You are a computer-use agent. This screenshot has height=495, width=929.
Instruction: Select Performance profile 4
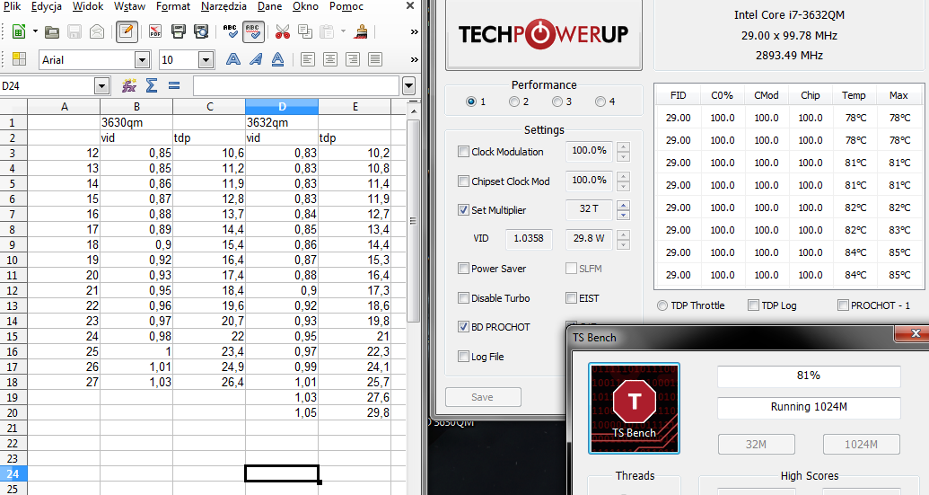pyautogui.click(x=600, y=102)
